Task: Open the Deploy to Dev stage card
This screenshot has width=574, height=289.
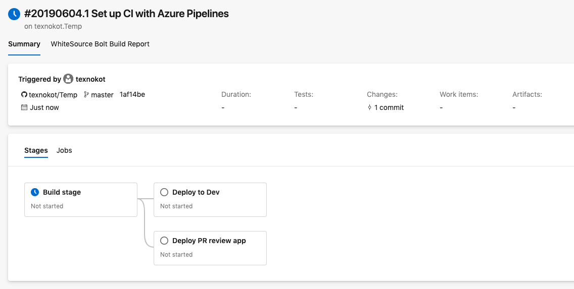Action: [x=210, y=200]
